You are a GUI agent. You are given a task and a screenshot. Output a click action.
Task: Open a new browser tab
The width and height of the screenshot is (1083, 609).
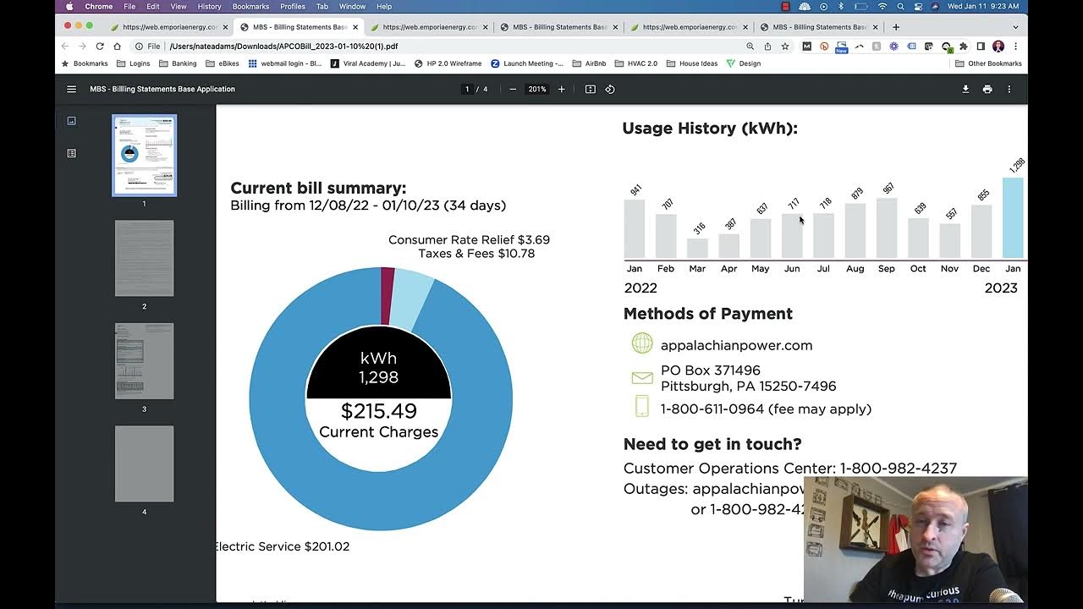(896, 27)
